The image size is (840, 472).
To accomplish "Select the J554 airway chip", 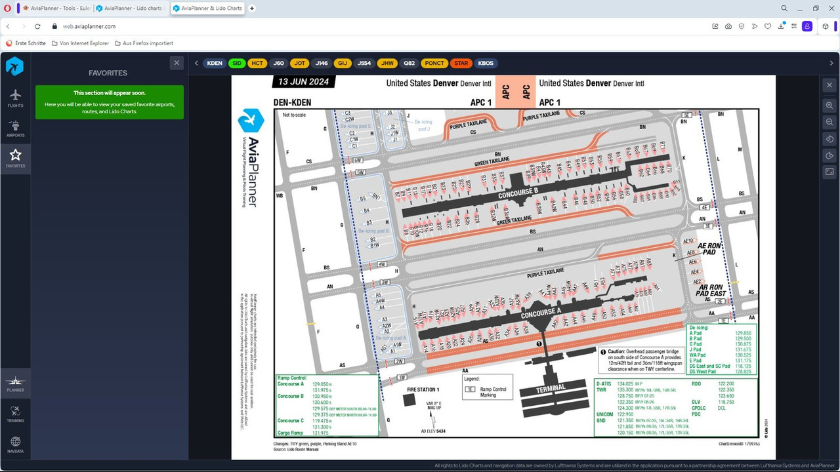I will [364, 63].
